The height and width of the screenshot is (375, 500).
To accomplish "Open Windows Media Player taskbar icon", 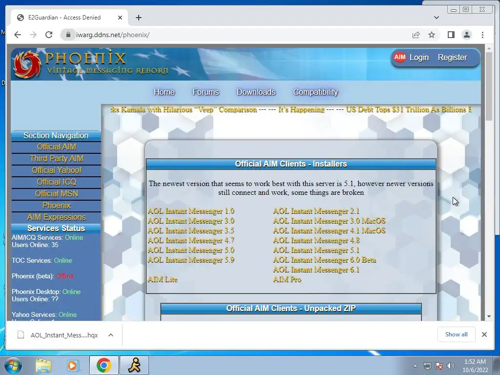I will point(73,365).
